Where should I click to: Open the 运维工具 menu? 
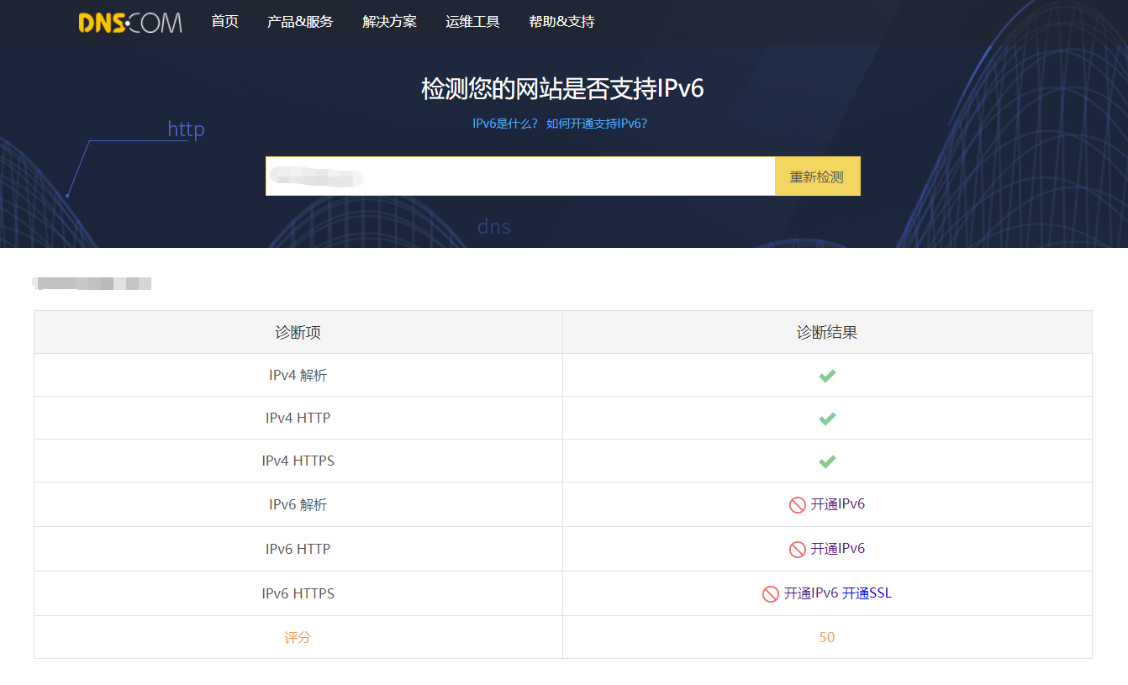tap(472, 22)
